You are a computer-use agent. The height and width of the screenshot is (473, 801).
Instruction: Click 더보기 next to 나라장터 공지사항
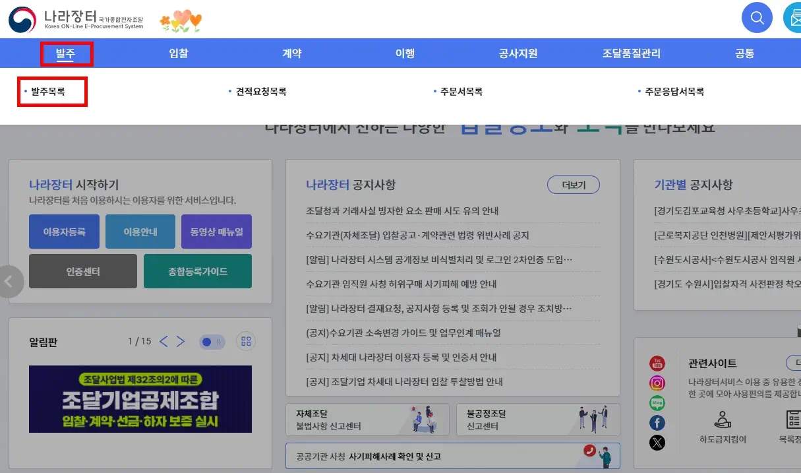tap(573, 185)
